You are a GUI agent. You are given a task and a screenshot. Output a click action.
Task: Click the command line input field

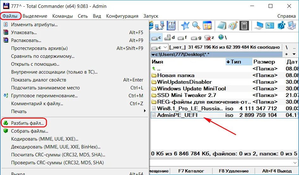pos(221,163)
